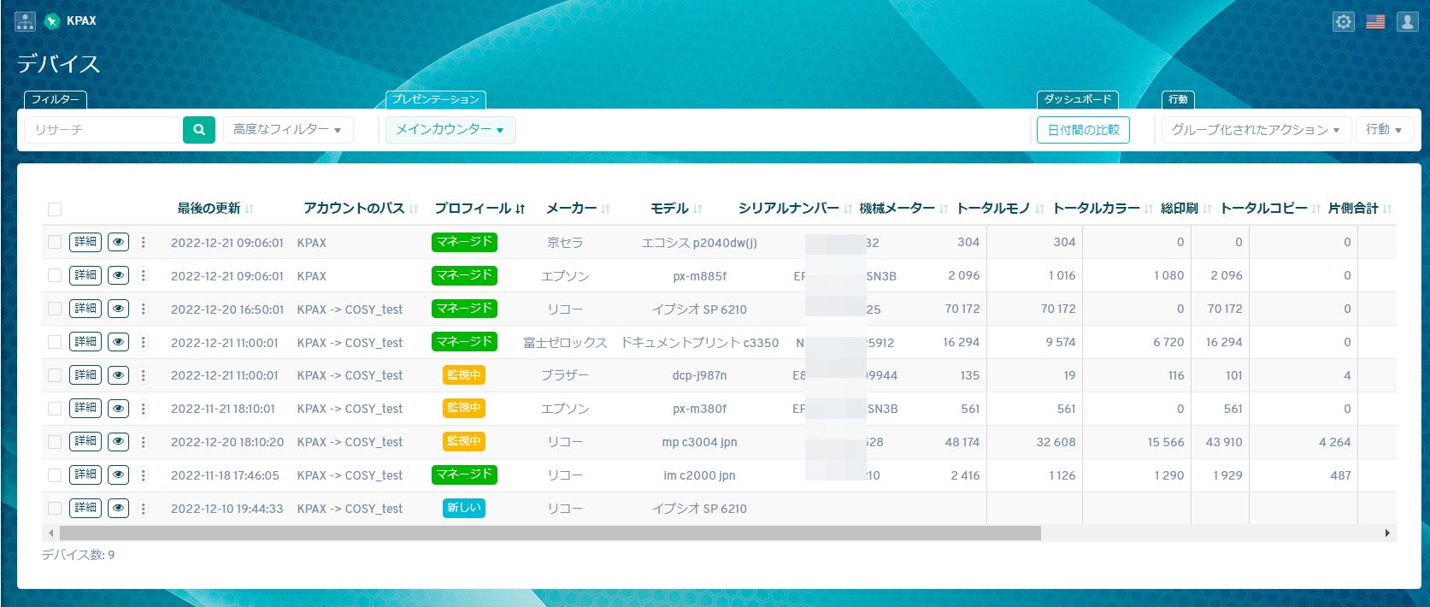
Task: Click the sort icon next to トータルモノ
Action: click(1040, 209)
